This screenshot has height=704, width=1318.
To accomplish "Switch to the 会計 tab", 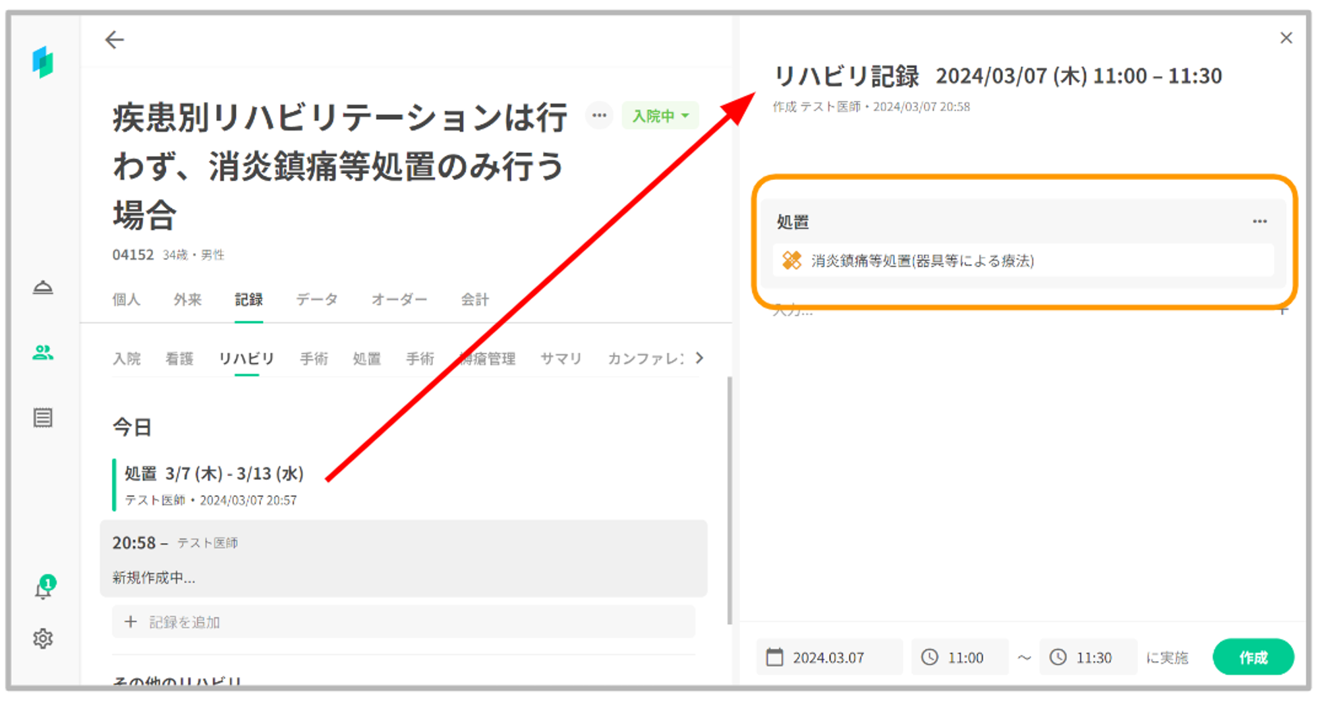I will [x=474, y=300].
